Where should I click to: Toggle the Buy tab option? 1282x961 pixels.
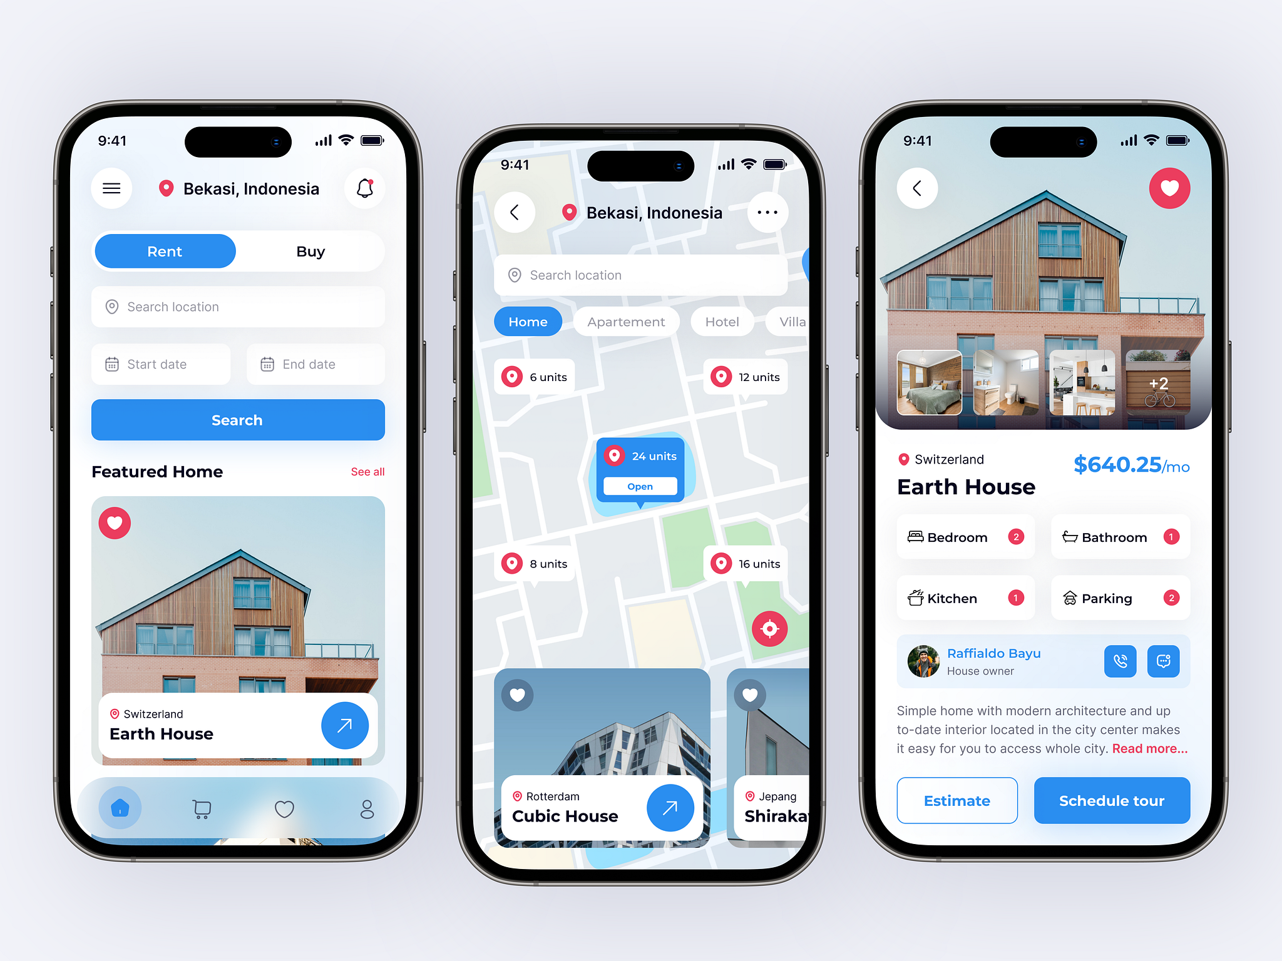(310, 252)
